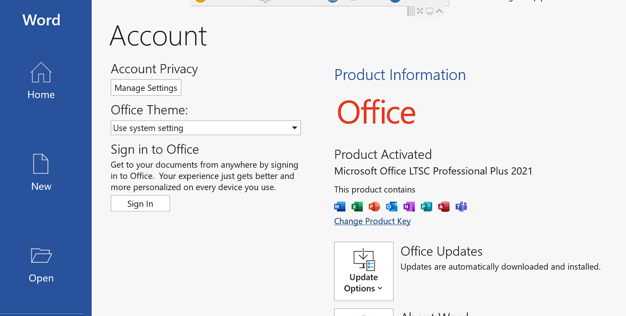626x316 pixels.
Task: Click the Publisher product icon
Action: 427,207
